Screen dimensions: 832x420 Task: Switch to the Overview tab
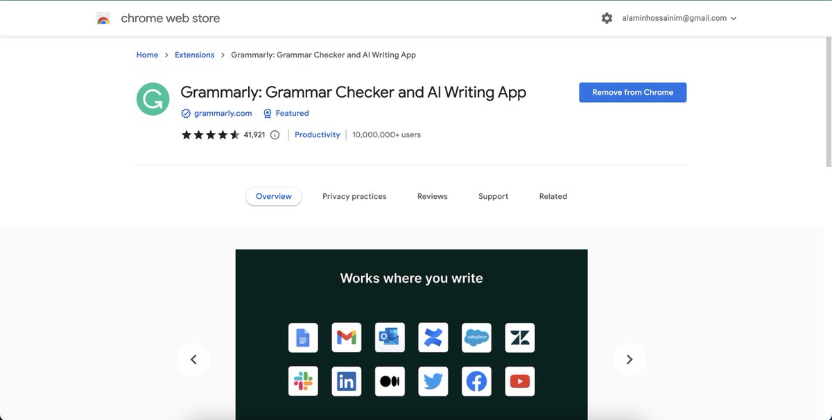pos(274,196)
